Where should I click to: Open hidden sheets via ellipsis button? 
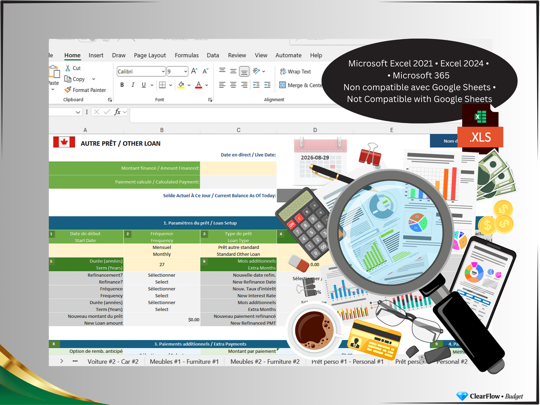[75, 361]
